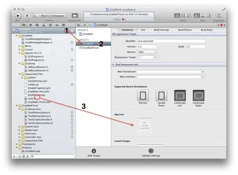Toggle the Breakpoints button
Viewport: 238px width, 175px height.
point(74,15)
